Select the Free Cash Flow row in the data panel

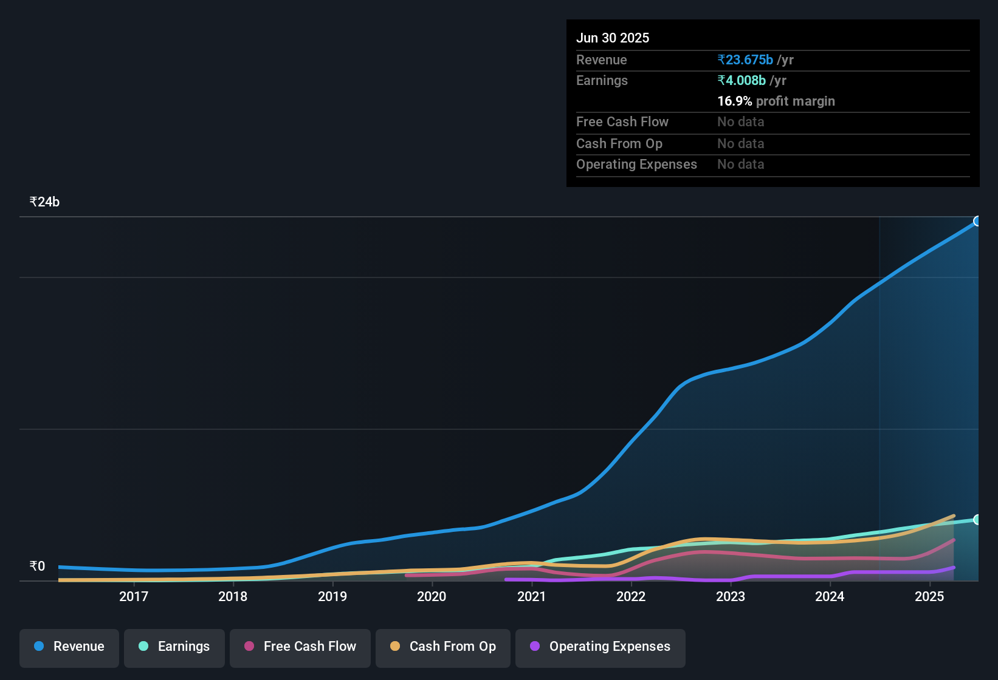(622, 122)
